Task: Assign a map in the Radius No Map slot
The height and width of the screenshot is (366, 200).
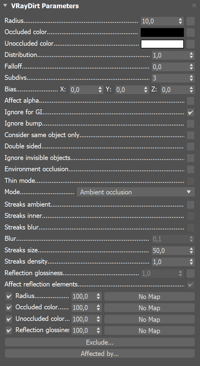Action: coord(149,296)
